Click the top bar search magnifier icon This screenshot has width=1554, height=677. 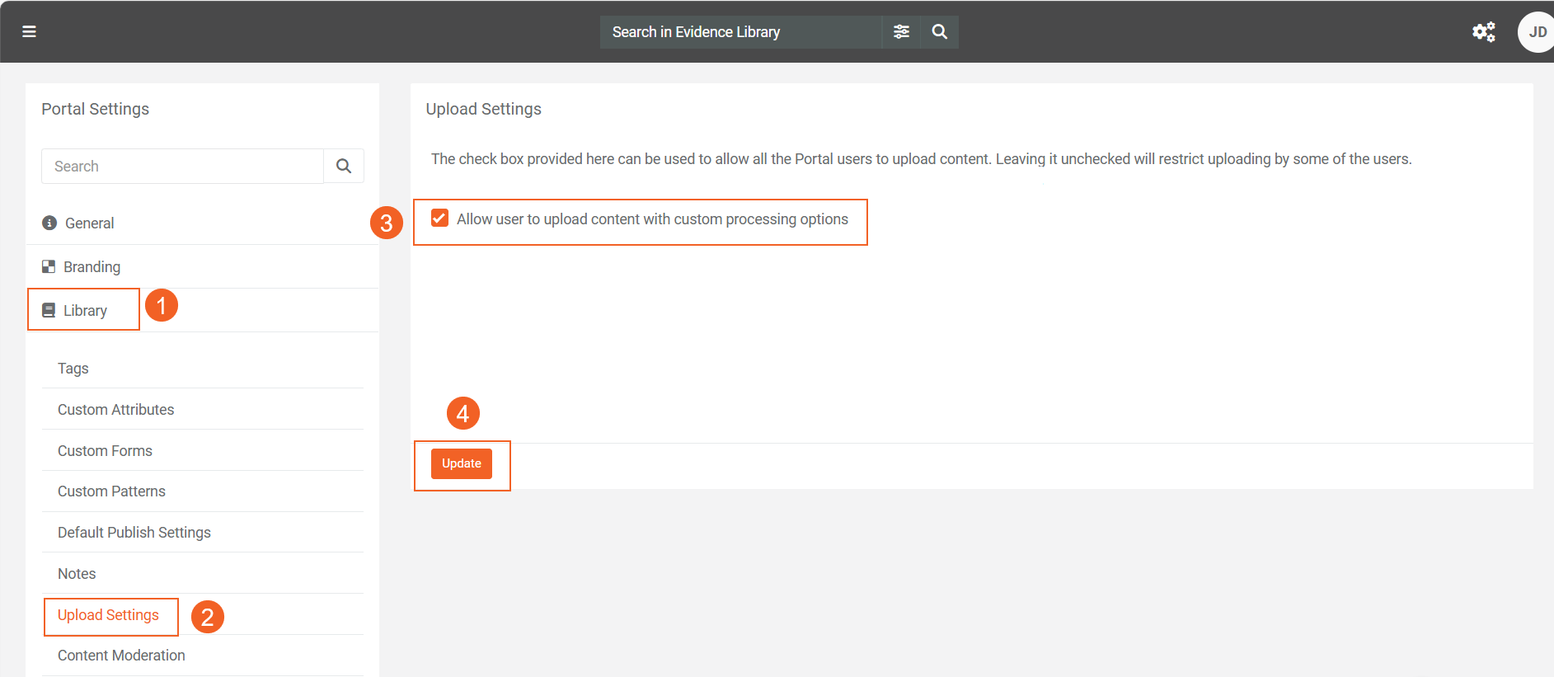939,31
